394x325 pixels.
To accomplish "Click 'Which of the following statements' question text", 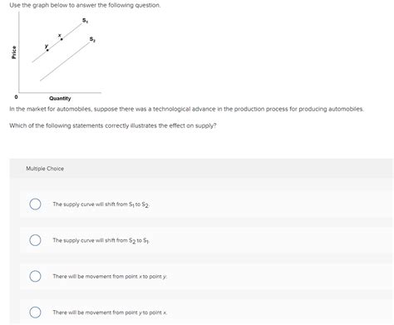I will tap(113, 126).
